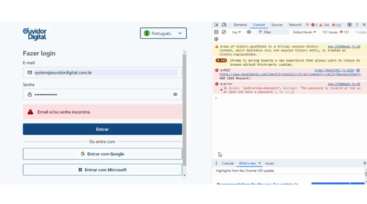
Task: Expand the history.pushState warning message
Action: [x=222, y=47]
